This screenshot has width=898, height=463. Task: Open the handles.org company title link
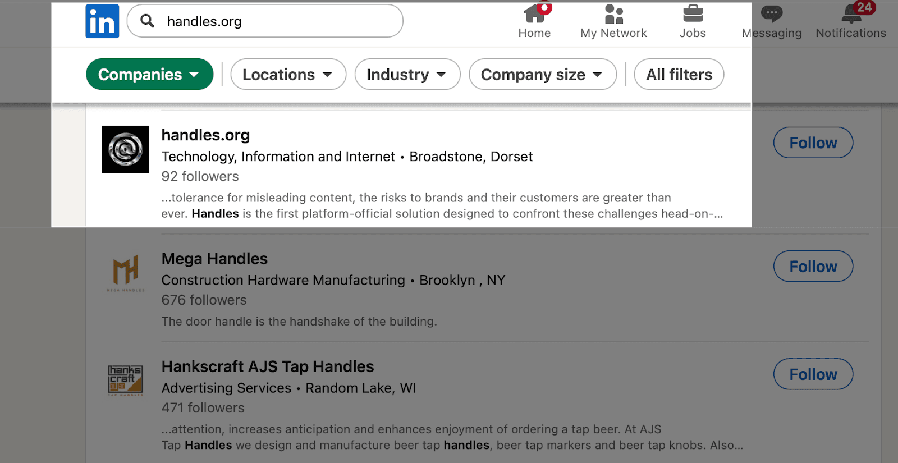coord(205,135)
